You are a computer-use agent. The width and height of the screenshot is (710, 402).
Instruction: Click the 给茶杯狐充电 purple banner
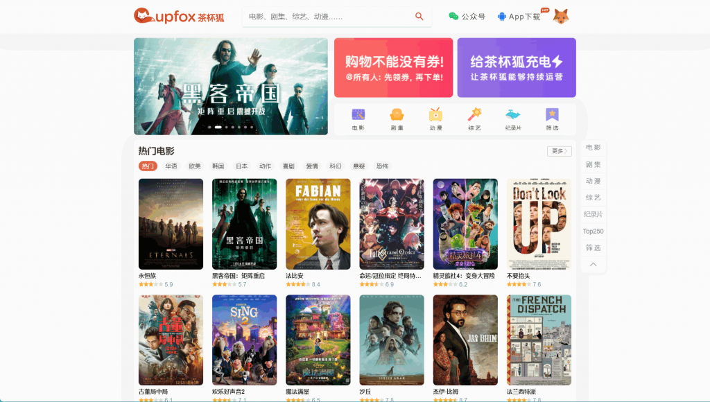[517, 67]
